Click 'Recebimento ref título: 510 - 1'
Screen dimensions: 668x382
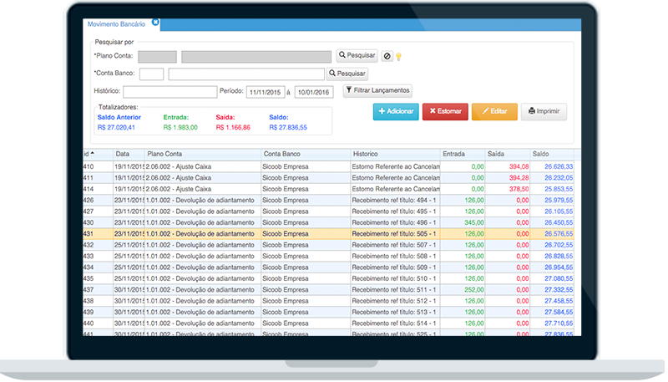[394, 279]
